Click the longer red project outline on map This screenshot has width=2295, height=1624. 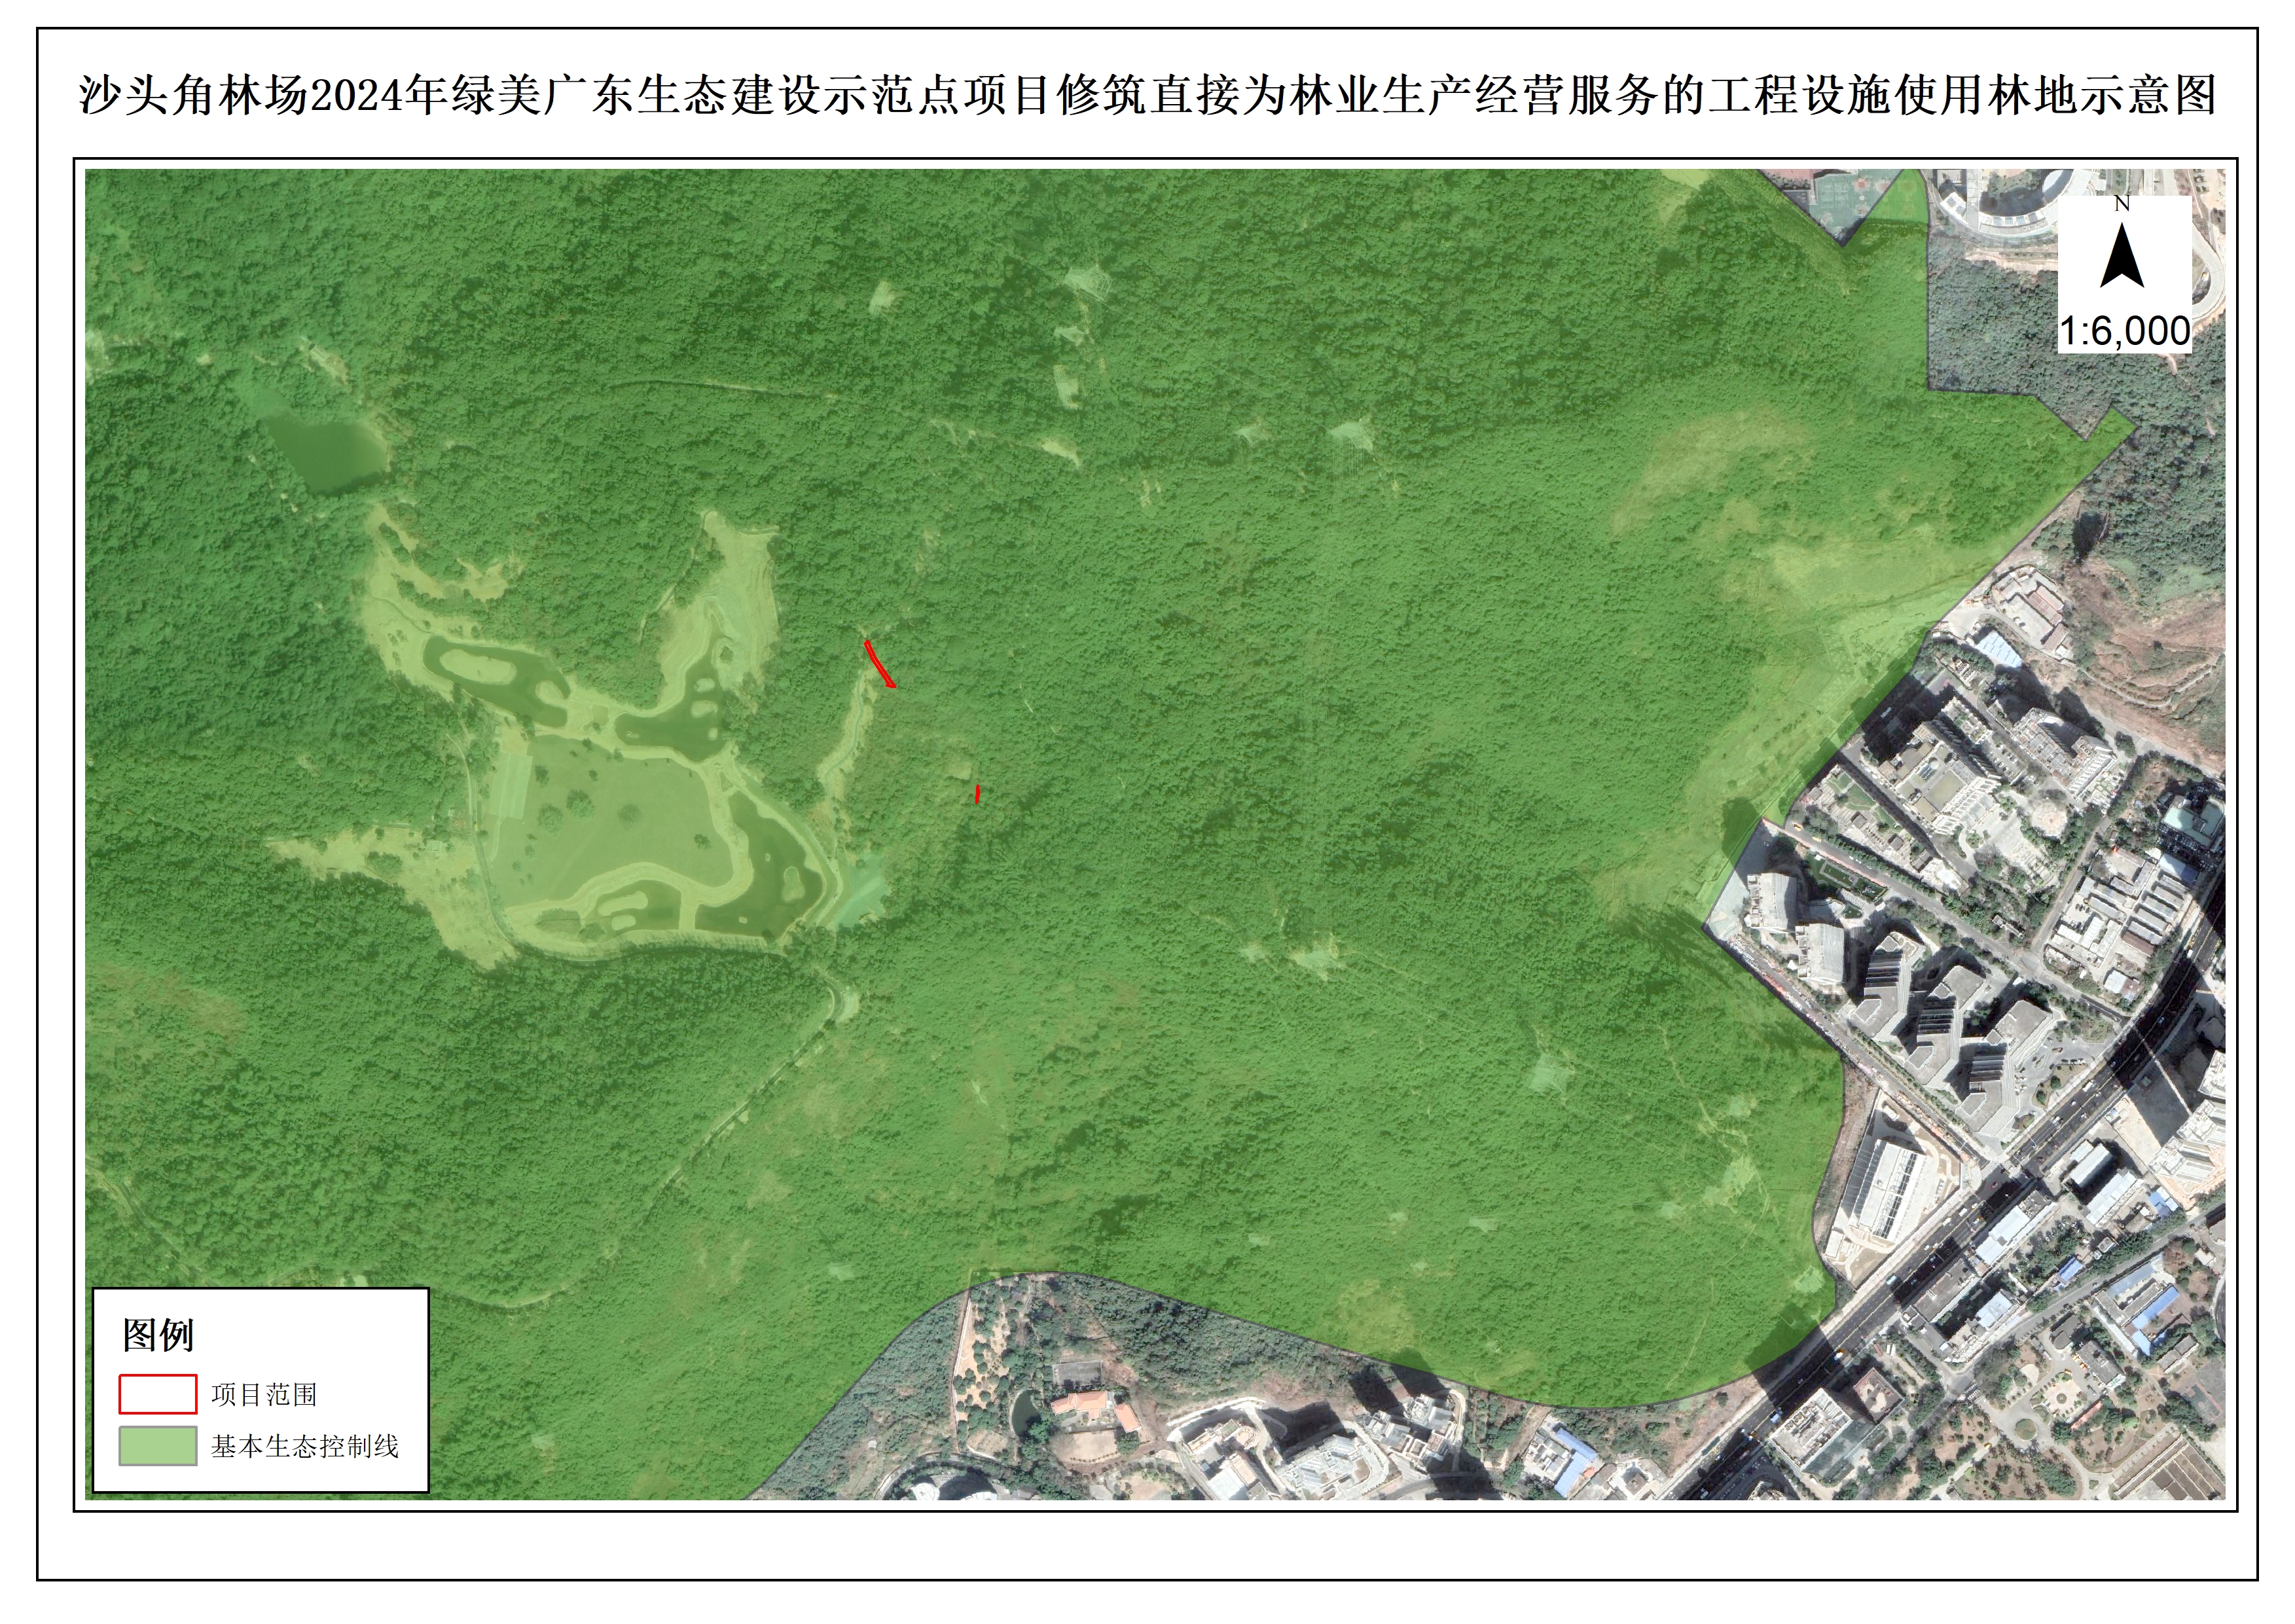(x=879, y=664)
